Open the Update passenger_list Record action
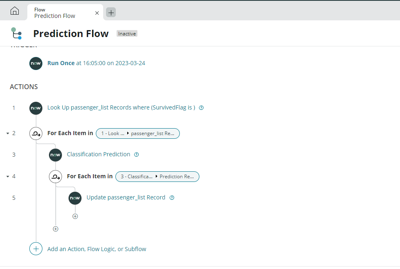 click(126, 197)
